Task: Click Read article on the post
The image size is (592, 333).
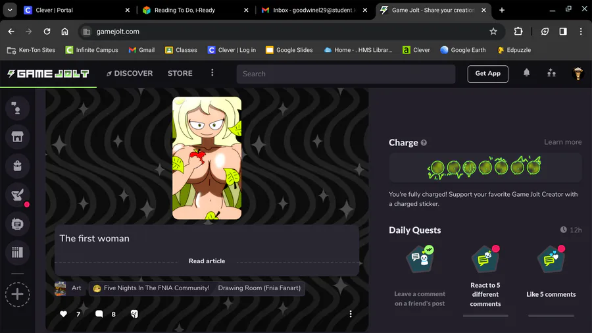Action: pyautogui.click(x=207, y=261)
